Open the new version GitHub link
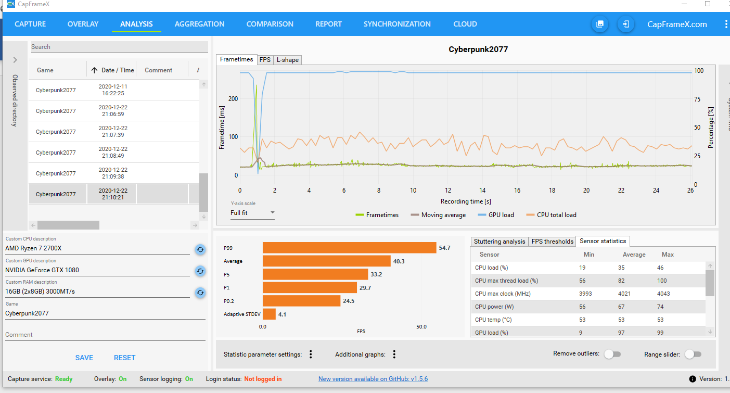 [x=373, y=379]
